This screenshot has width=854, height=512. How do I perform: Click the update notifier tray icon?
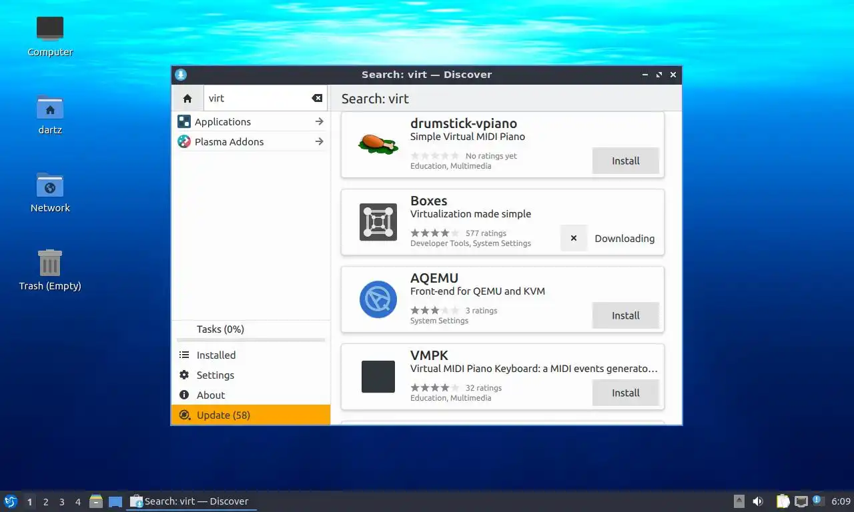click(817, 501)
